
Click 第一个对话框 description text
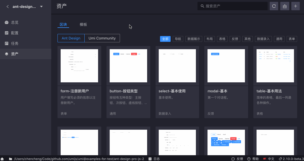[x=218, y=98]
